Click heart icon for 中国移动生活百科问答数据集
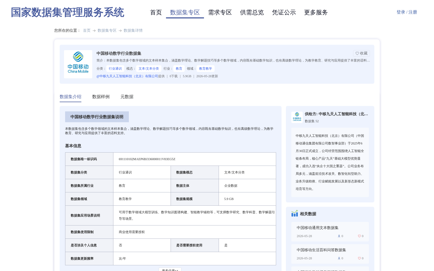This screenshot has width=434, height=271. (x=359, y=258)
